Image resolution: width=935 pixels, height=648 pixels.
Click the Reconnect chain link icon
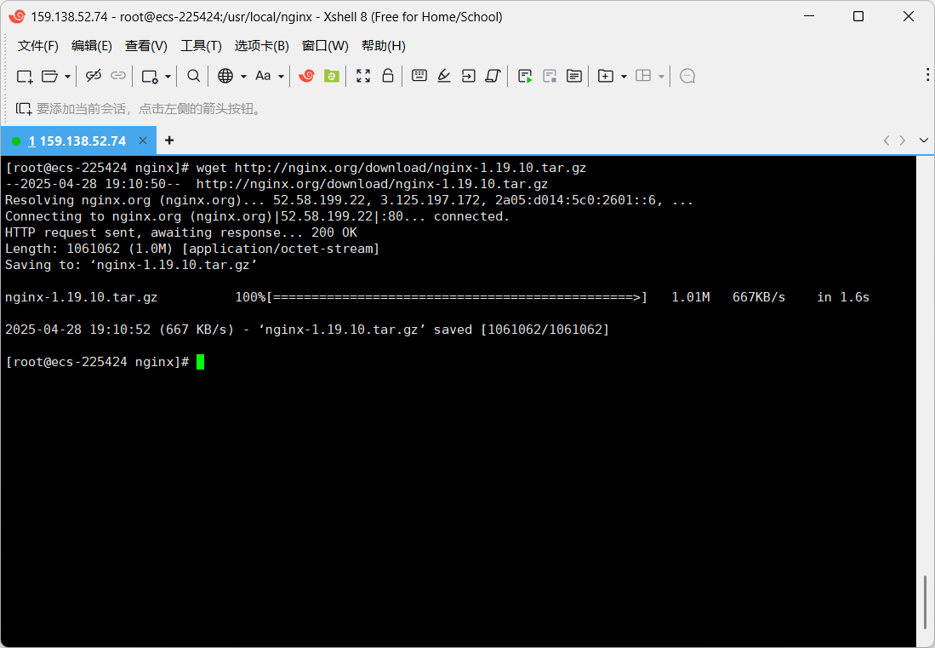point(118,76)
